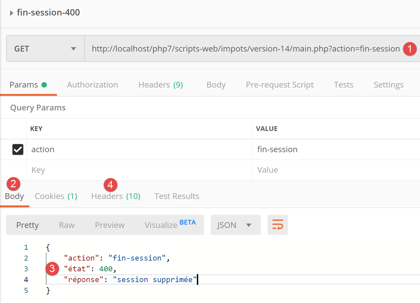This screenshot has width=420, height=303.
Task: Open the JSON response format dropdown
Action: (235, 225)
